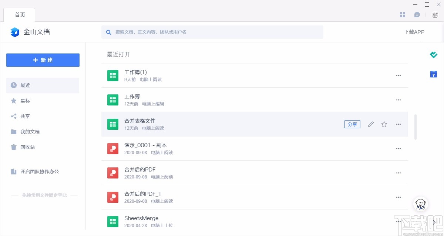The image size is (444, 236).
Task: Open more options menu for 演示_0001 - 副本
Action: [398, 149]
